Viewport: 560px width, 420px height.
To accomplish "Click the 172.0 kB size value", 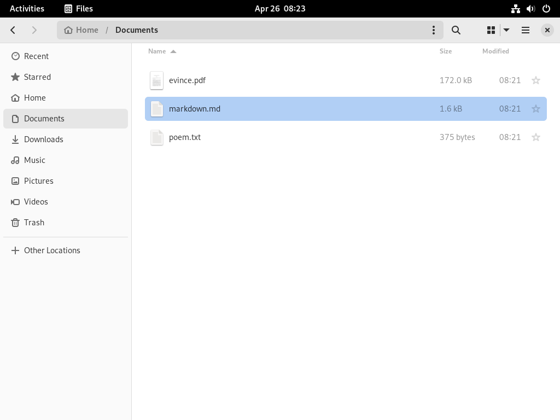I will pos(456,80).
